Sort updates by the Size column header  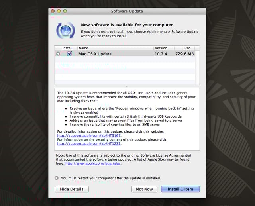(184, 48)
